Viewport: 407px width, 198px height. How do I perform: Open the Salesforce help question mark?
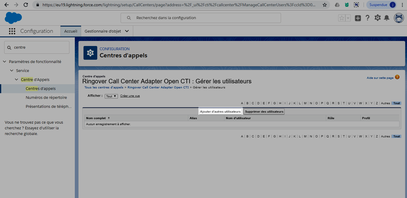[367, 18]
